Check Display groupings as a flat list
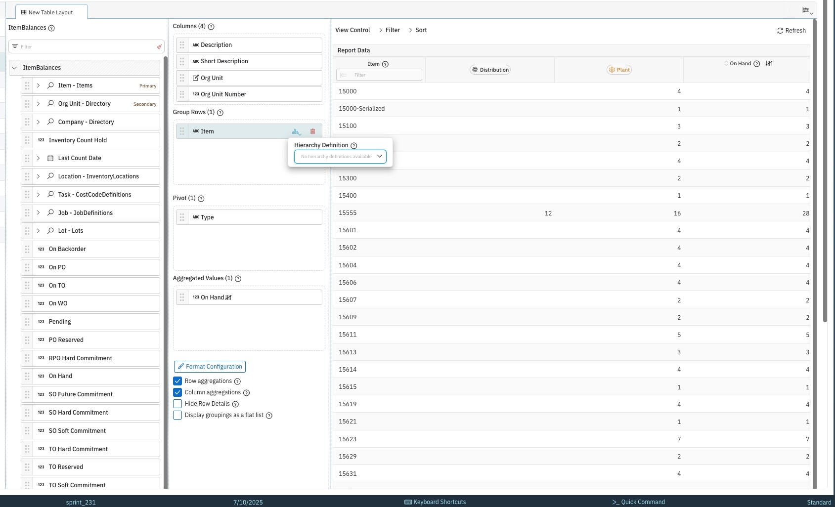The width and height of the screenshot is (835, 507). click(x=177, y=415)
